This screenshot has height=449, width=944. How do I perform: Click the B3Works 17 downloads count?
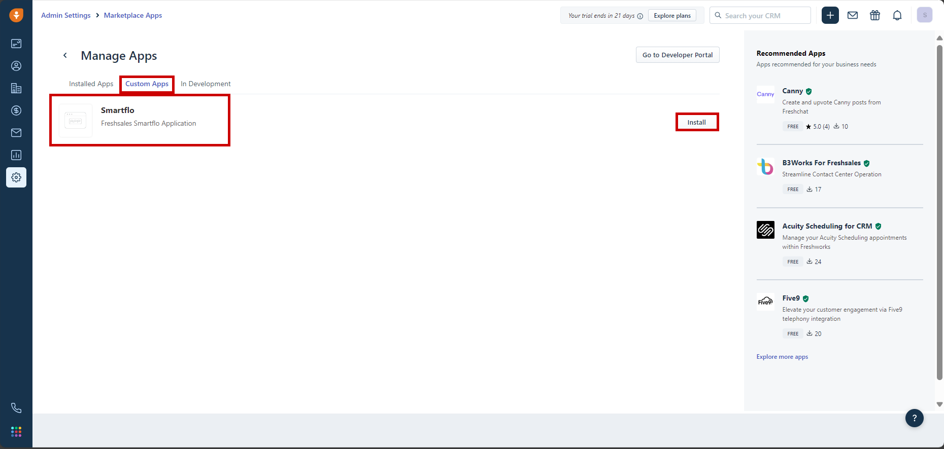[x=814, y=189]
